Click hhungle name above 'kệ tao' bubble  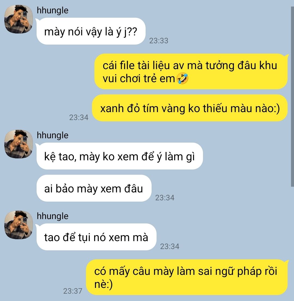coord(53,135)
